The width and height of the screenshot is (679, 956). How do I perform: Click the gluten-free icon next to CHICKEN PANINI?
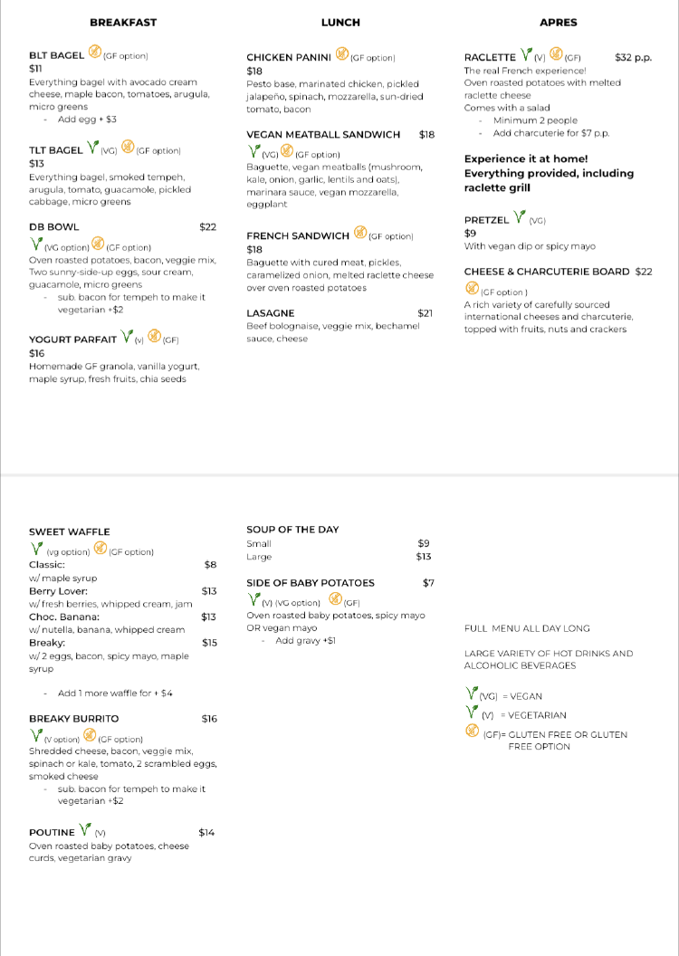coord(342,54)
